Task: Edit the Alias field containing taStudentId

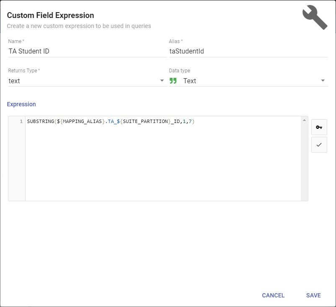Action: point(248,51)
